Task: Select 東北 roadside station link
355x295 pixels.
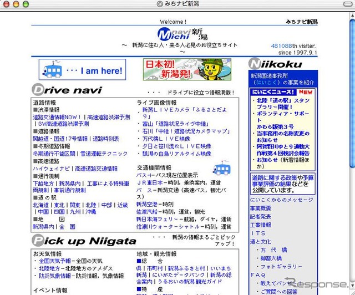Action: (59, 205)
